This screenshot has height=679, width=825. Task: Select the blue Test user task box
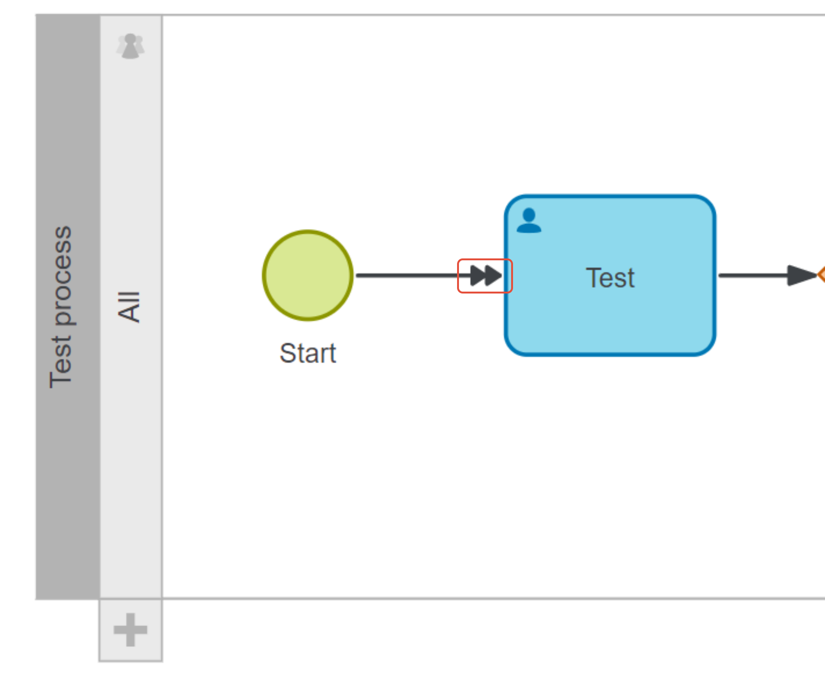coord(610,313)
